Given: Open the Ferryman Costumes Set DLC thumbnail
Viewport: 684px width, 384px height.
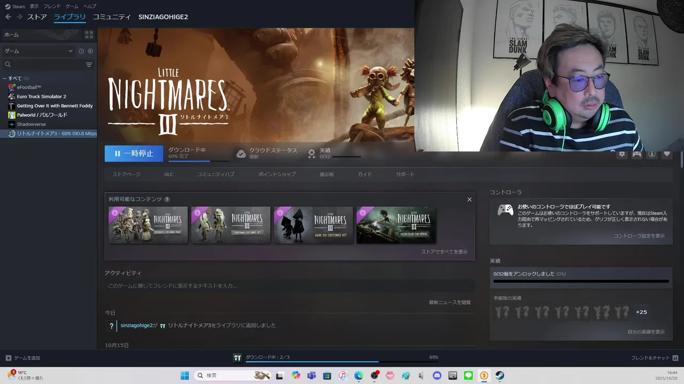Looking at the screenshot, I should pyautogui.click(x=231, y=225).
